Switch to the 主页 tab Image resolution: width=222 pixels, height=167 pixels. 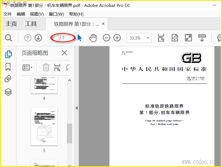tap(11, 24)
